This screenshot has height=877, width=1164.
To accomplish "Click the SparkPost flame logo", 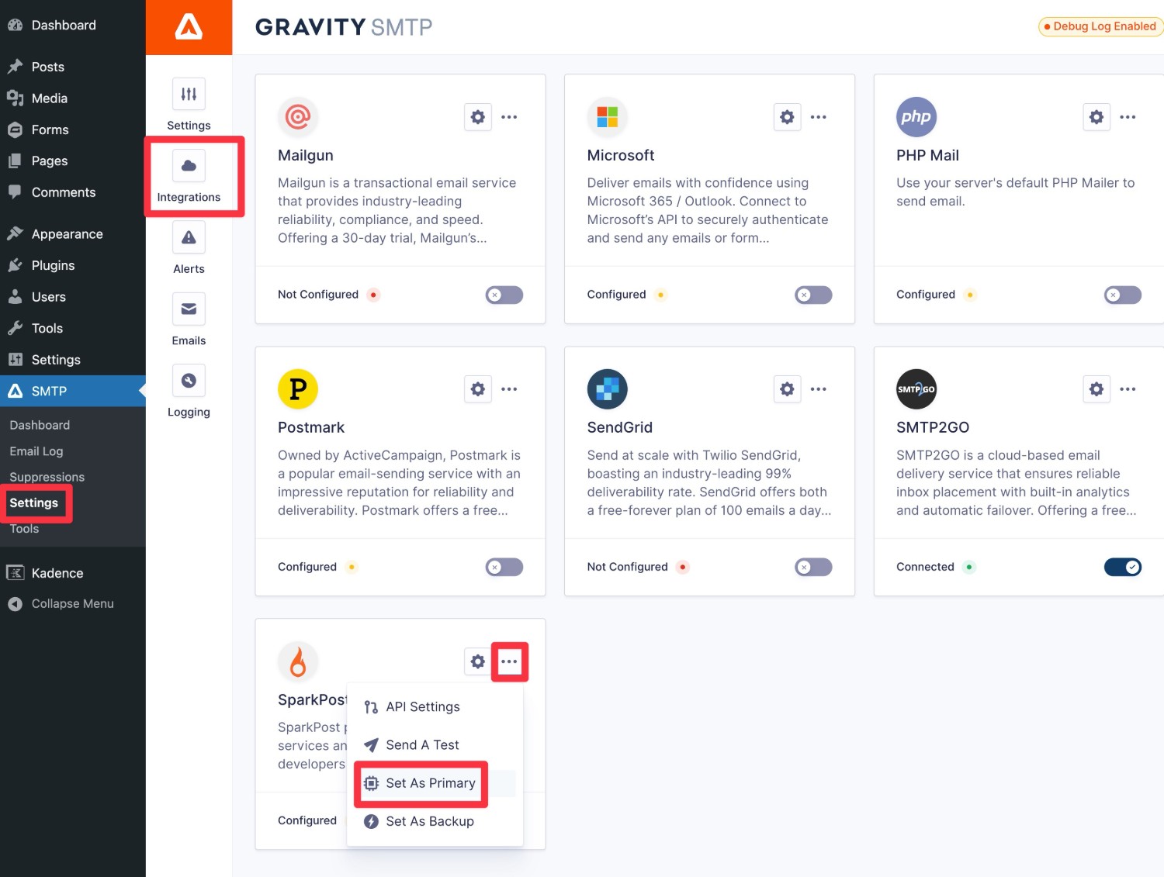I will coord(298,661).
